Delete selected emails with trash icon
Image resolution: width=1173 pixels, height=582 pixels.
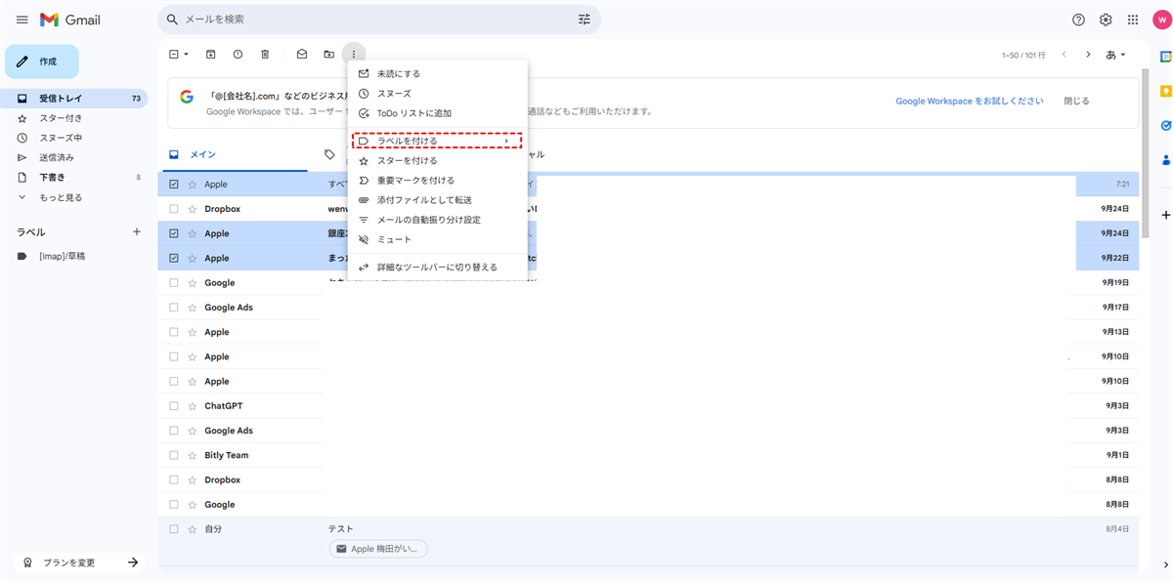click(x=265, y=55)
